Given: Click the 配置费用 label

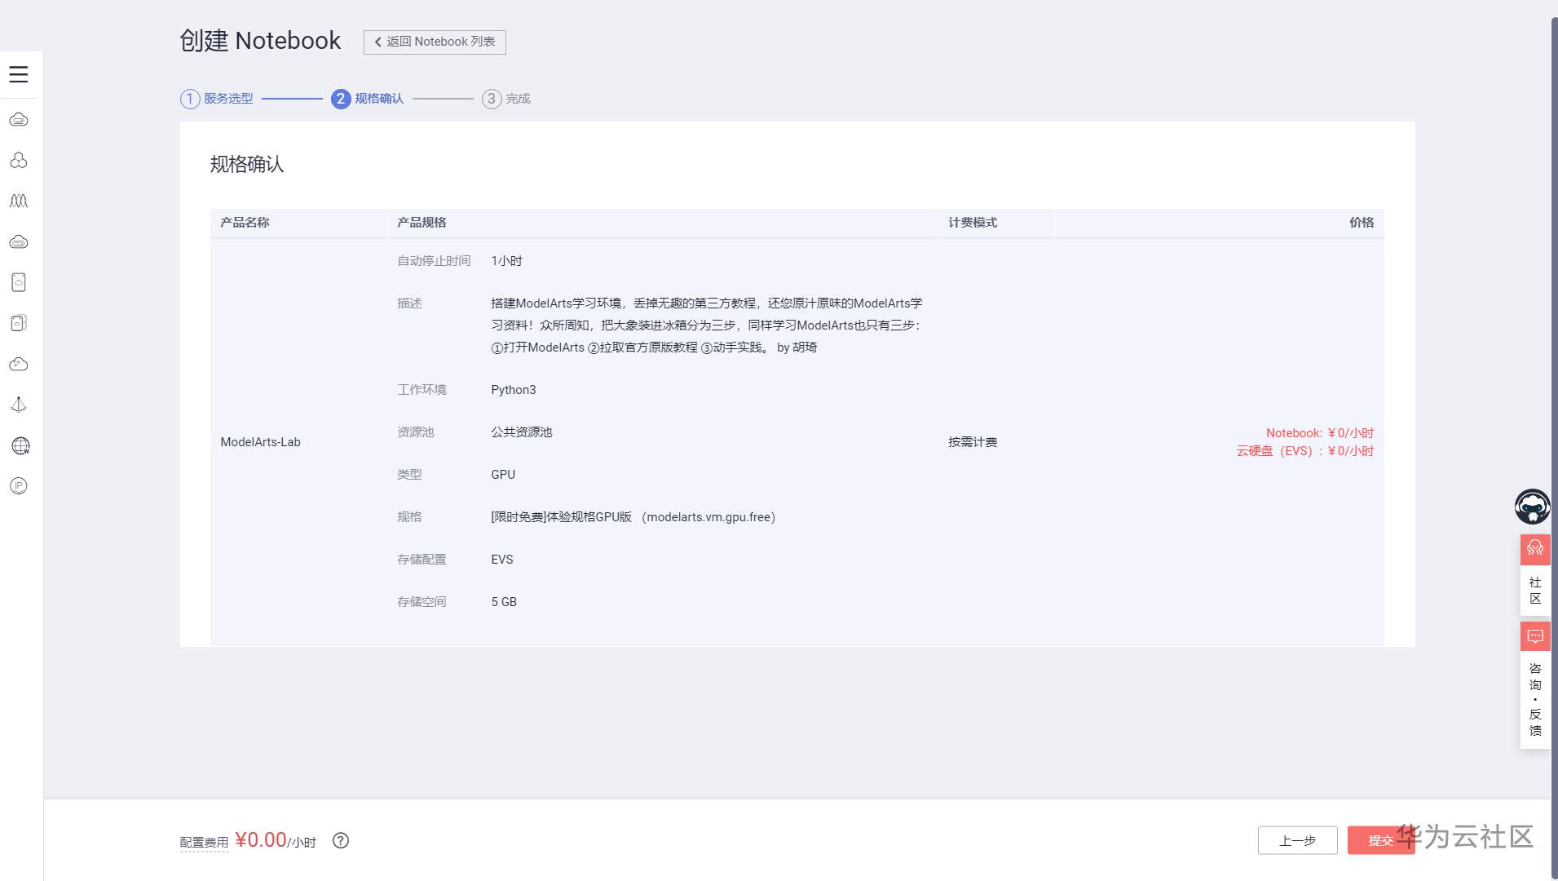Looking at the screenshot, I should tap(204, 843).
